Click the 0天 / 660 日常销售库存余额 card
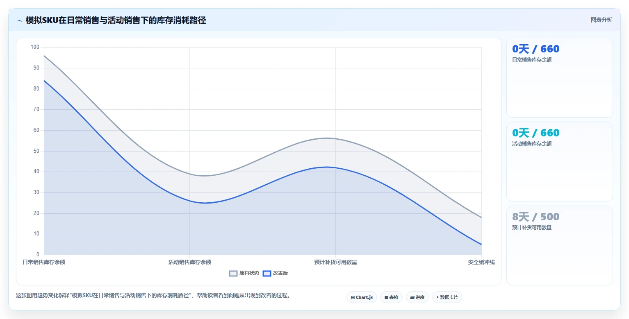629x319 pixels. click(560, 78)
